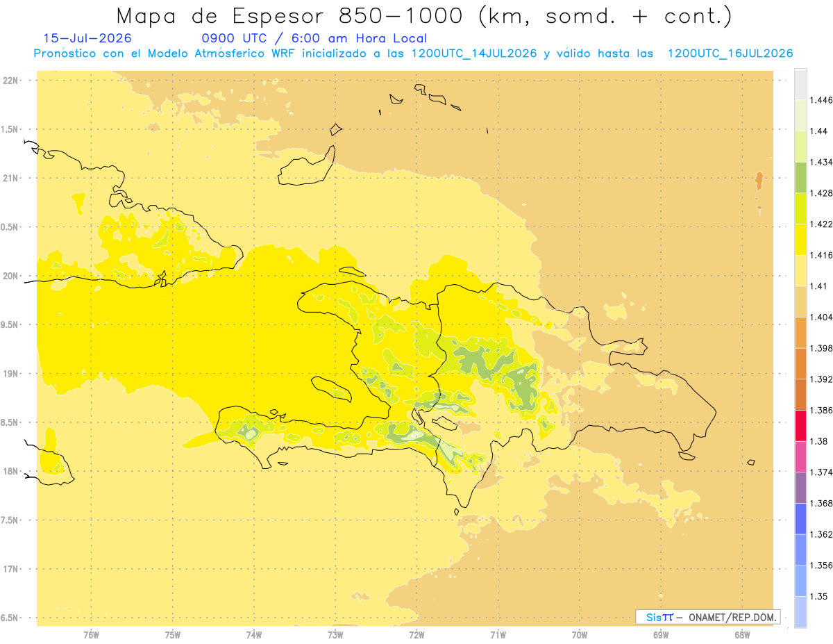Click the '1.368' colorbar value
The height and width of the screenshot is (644, 833).
(822, 503)
